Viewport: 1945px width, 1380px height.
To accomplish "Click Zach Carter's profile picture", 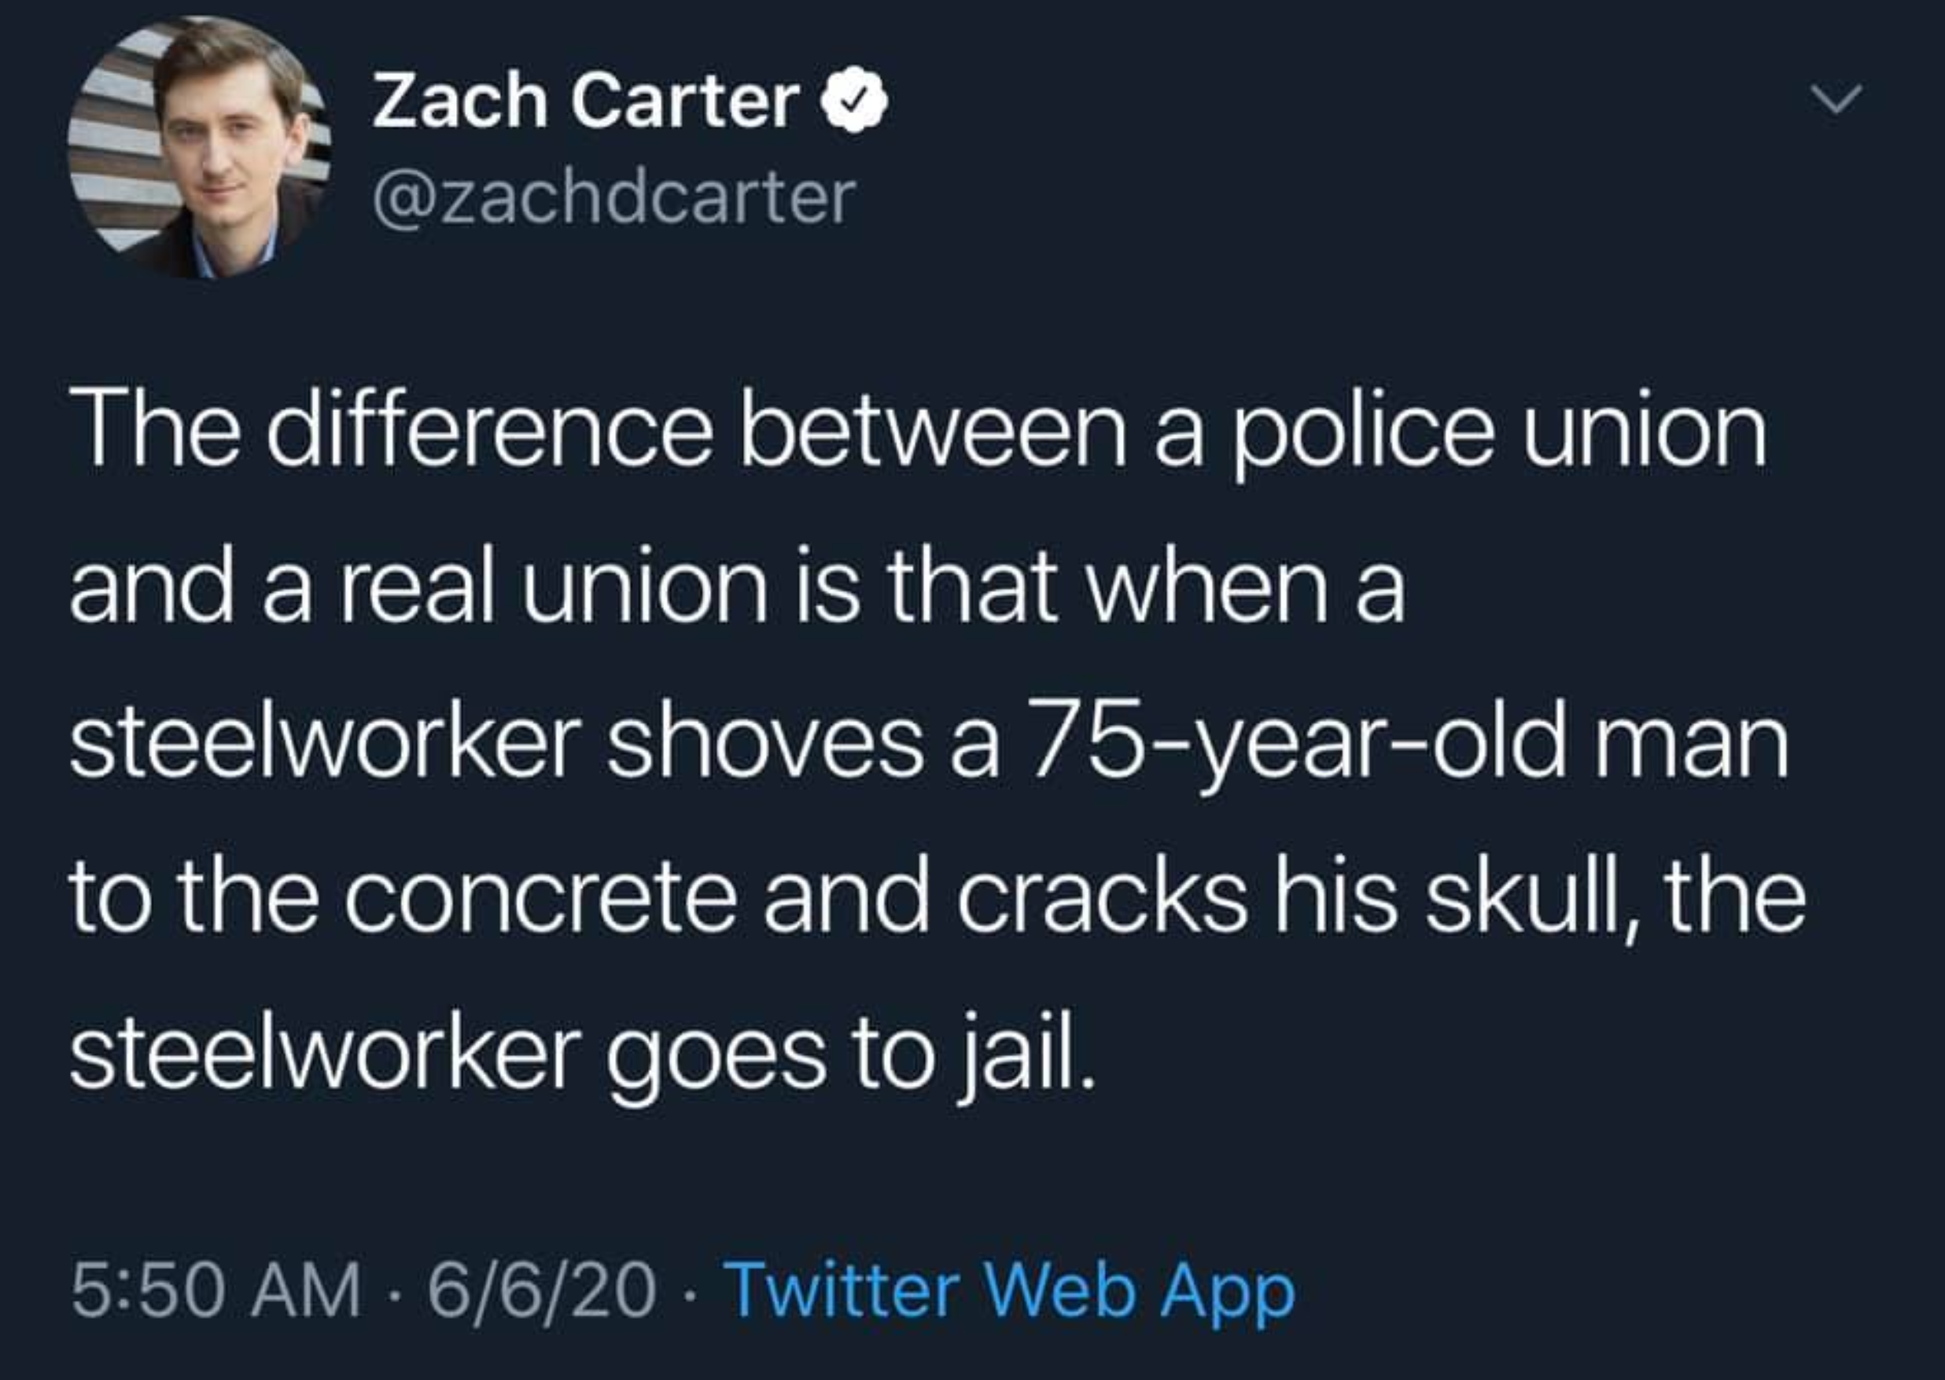I will tap(199, 148).
